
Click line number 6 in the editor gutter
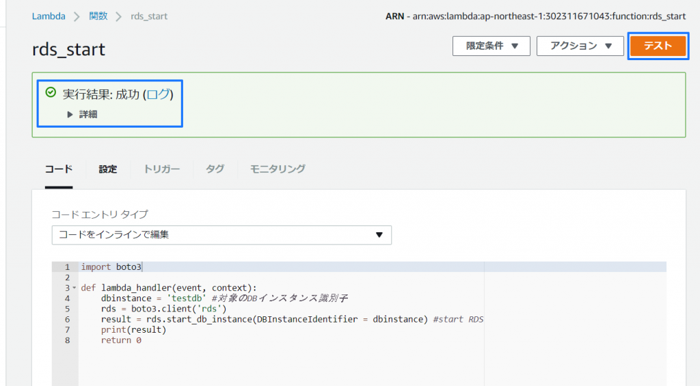pos(68,320)
